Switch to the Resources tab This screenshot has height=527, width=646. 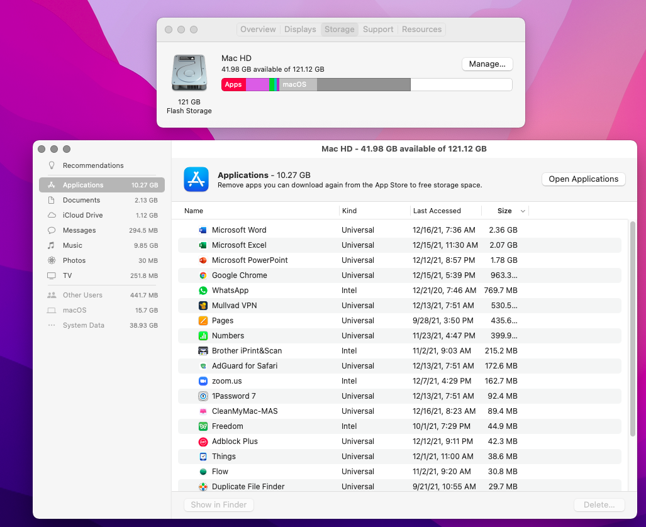pyautogui.click(x=421, y=30)
